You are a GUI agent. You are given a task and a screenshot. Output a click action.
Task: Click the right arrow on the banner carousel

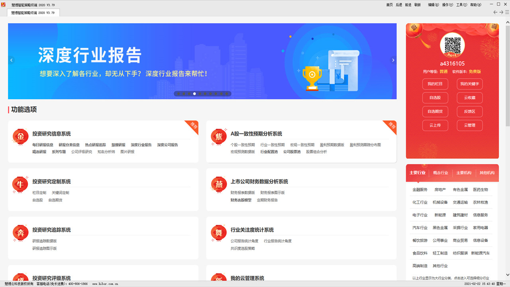click(393, 60)
